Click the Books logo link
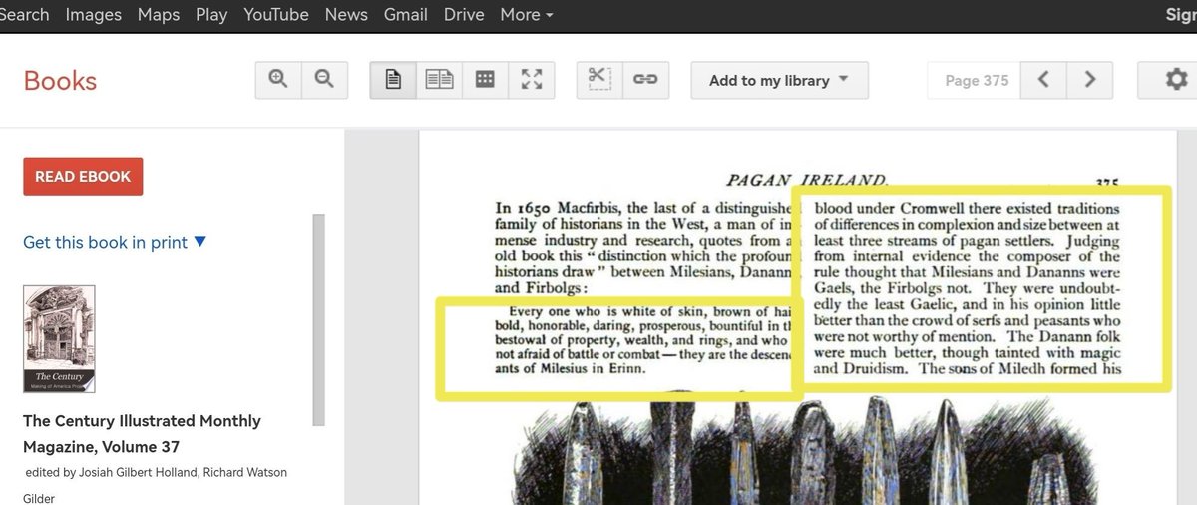The width and height of the screenshot is (1197, 505). 60,81
